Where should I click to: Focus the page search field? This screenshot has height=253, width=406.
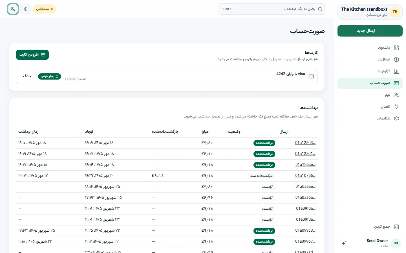pos(272,9)
